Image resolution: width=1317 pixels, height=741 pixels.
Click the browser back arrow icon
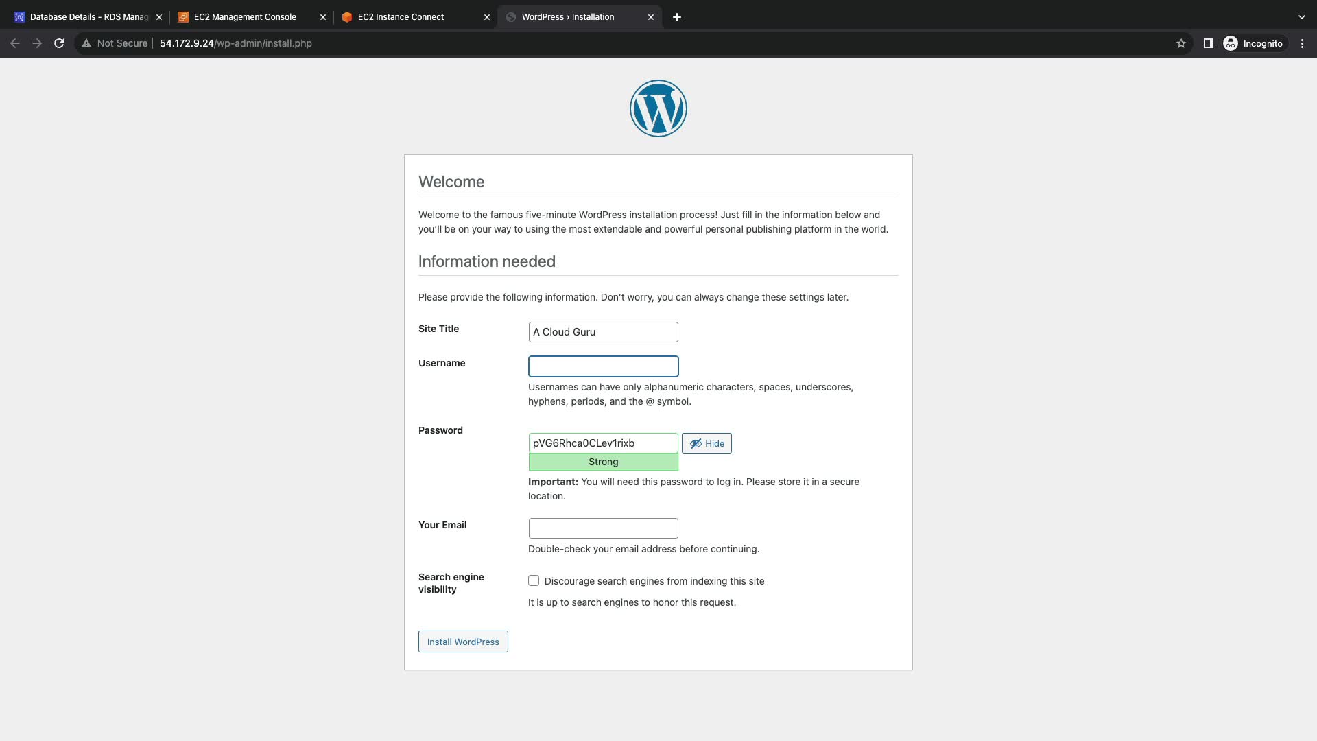[x=15, y=43]
